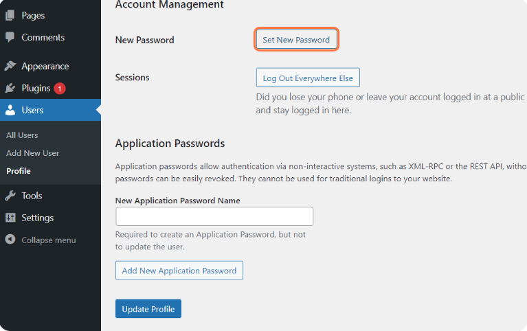Click the Settings text label in sidebar
The height and width of the screenshot is (331, 527).
[37, 218]
